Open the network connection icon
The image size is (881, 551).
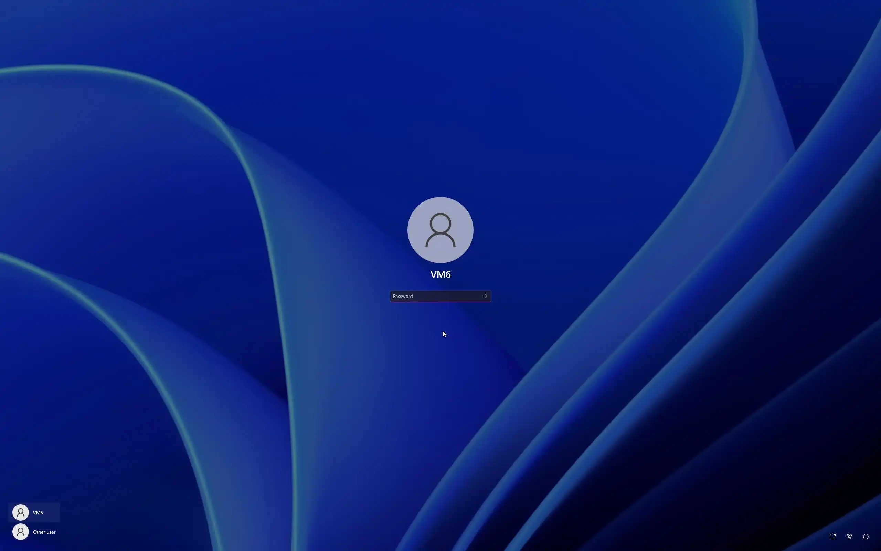832,537
